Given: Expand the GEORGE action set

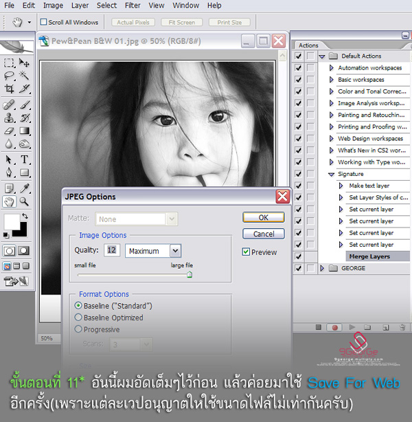Looking at the screenshot, I should click(x=322, y=268).
